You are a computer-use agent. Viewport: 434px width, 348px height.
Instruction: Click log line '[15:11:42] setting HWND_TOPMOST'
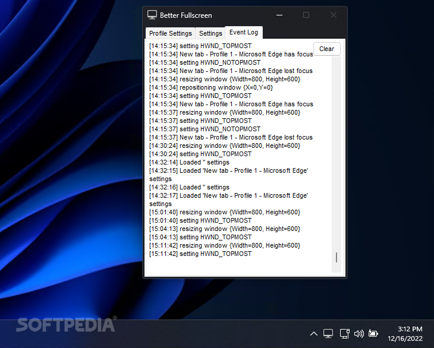click(200, 254)
